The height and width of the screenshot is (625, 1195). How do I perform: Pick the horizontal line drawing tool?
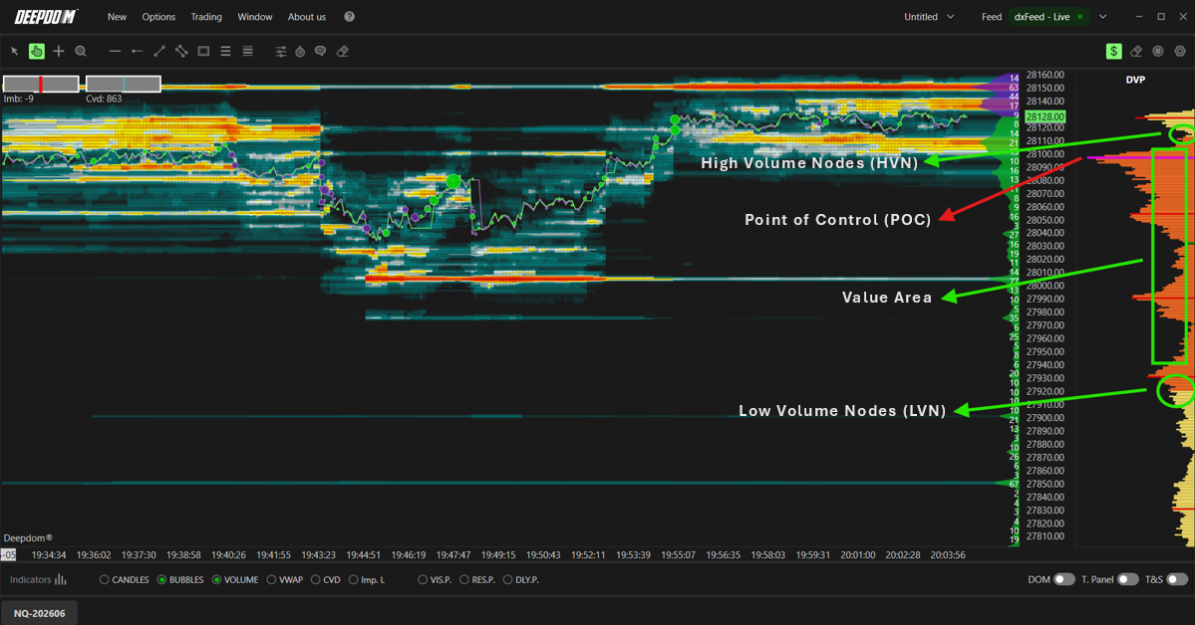tap(115, 51)
